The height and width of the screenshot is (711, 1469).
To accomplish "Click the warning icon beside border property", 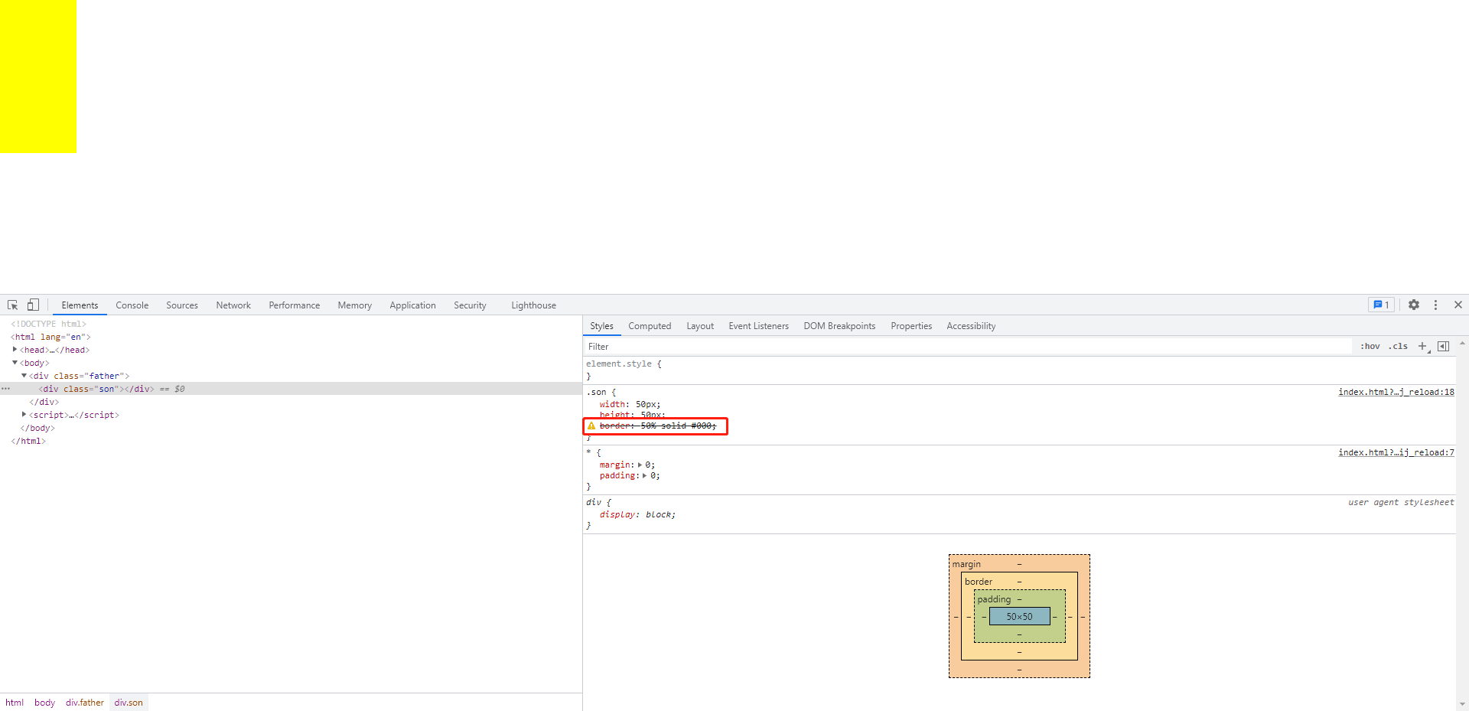I will point(591,426).
